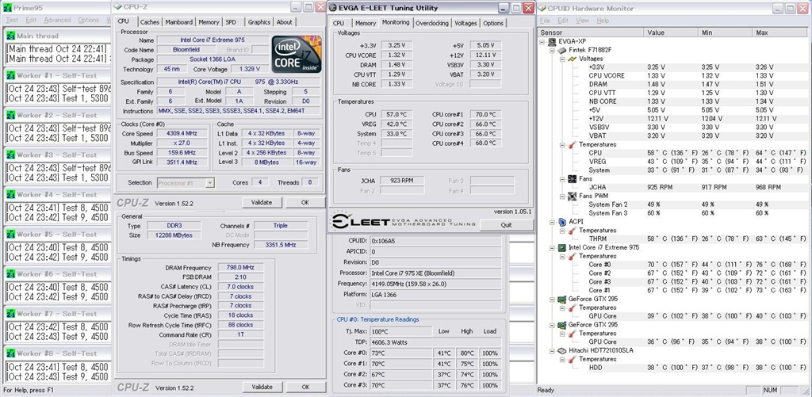Click the Prime95 Main thread window icon

(x=10, y=36)
